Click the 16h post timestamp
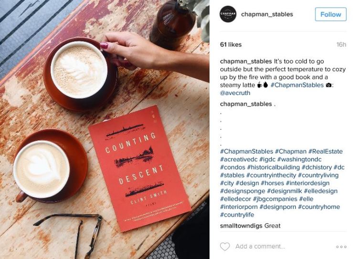The height and width of the screenshot is (259, 357). coord(341,45)
